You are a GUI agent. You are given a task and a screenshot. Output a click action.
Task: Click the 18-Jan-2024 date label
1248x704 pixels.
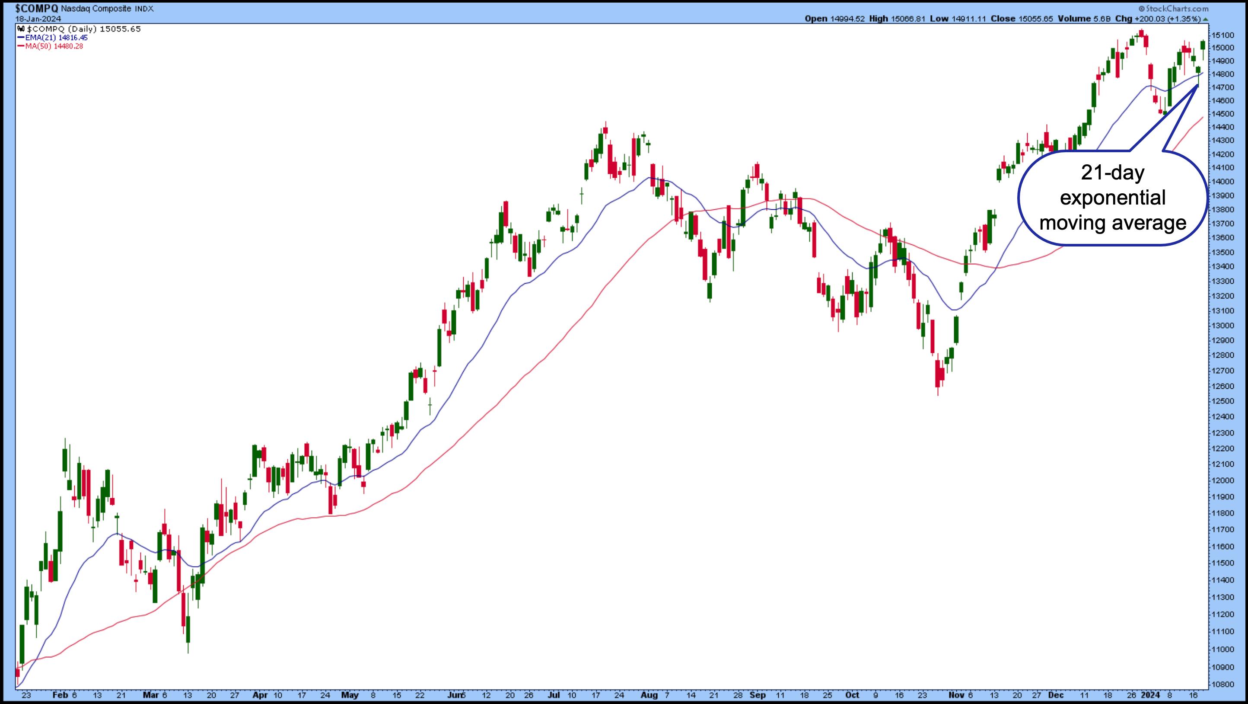(x=38, y=19)
